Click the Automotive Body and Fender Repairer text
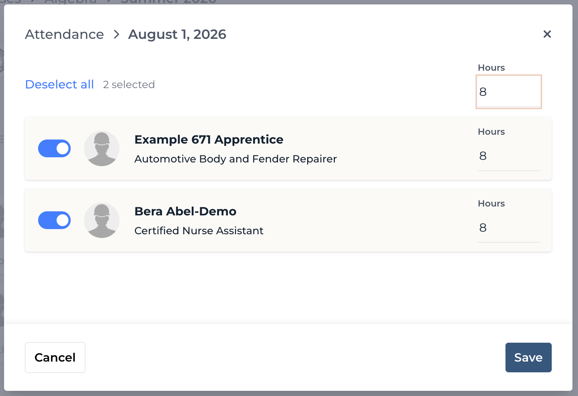This screenshot has height=396, width=578. [x=235, y=159]
